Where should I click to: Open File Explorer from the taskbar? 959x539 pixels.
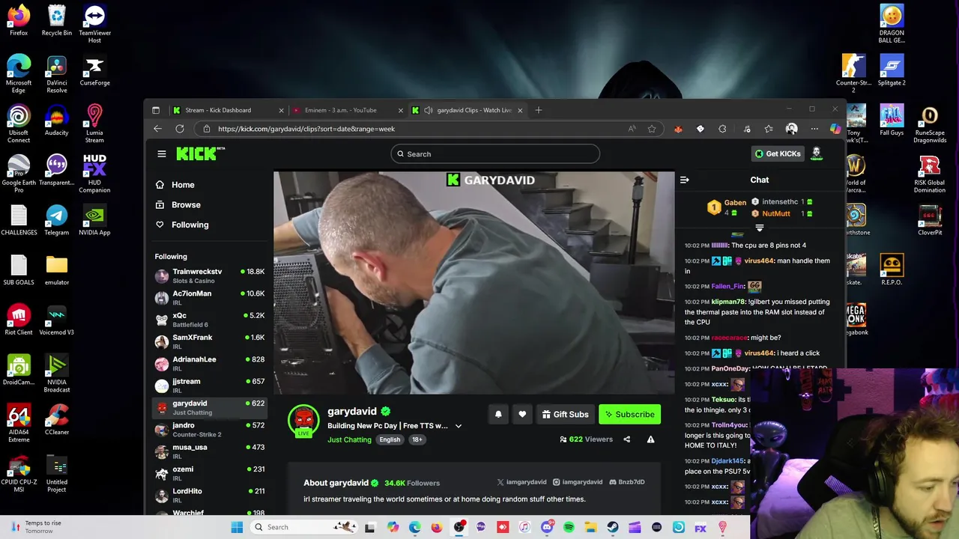pyautogui.click(x=590, y=527)
